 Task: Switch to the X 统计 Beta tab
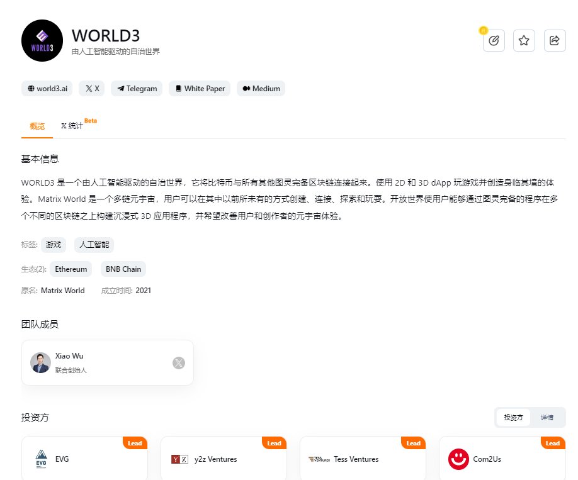[x=79, y=125]
